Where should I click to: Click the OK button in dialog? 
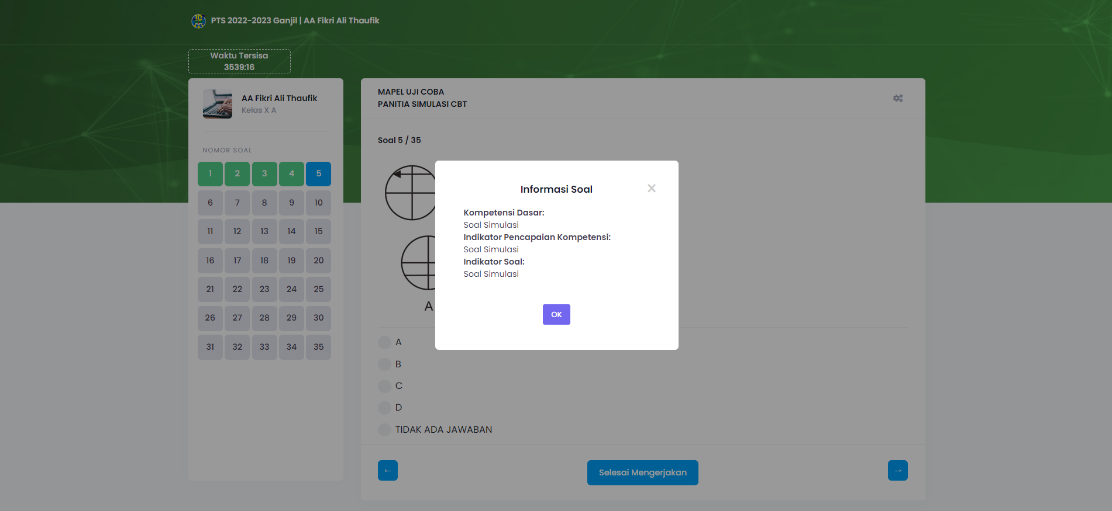pyautogui.click(x=556, y=314)
